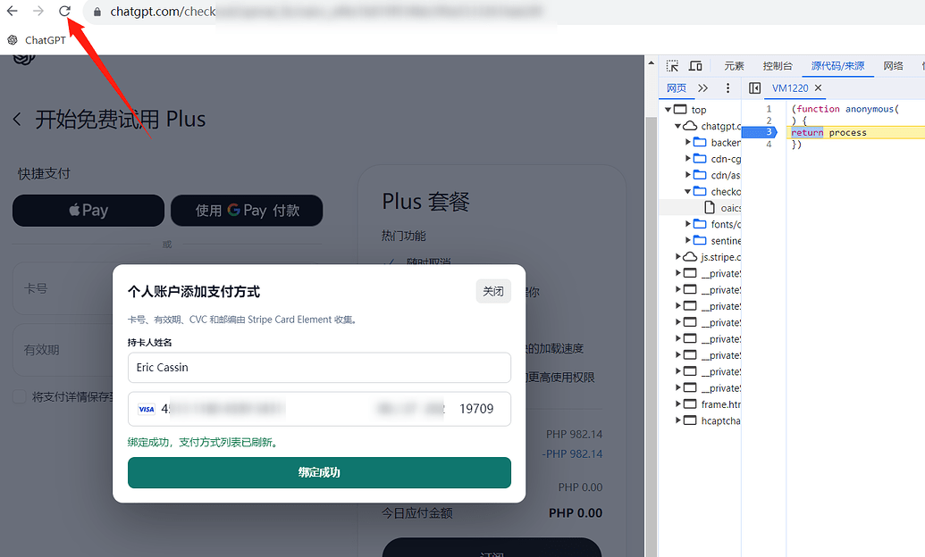The height and width of the screenshot is (557, 925).
Task: Expand the backend folder
Action: pyautogui.click(x=688, y=142)
